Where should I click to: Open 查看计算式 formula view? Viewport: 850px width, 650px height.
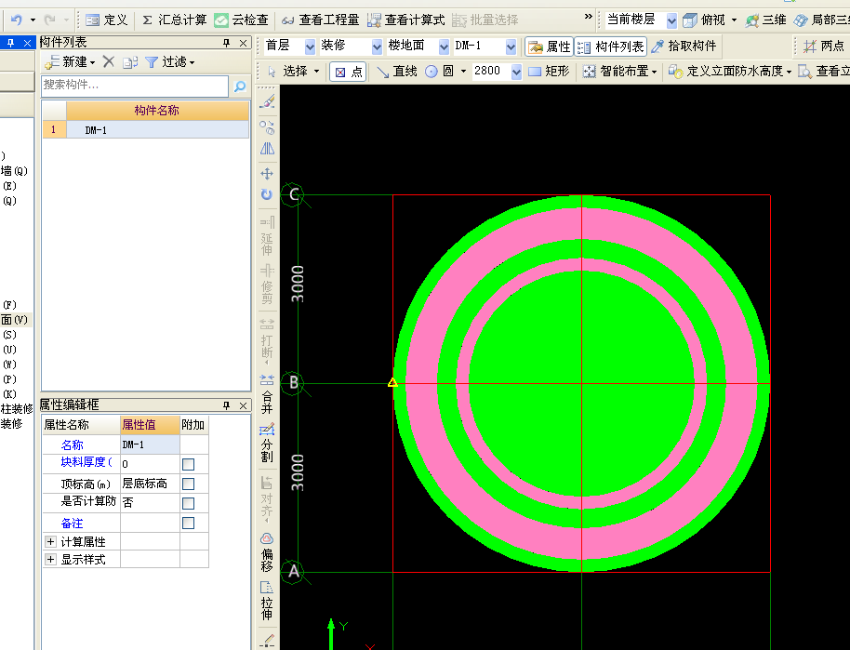pyautogui.click(x=405, y=20)
